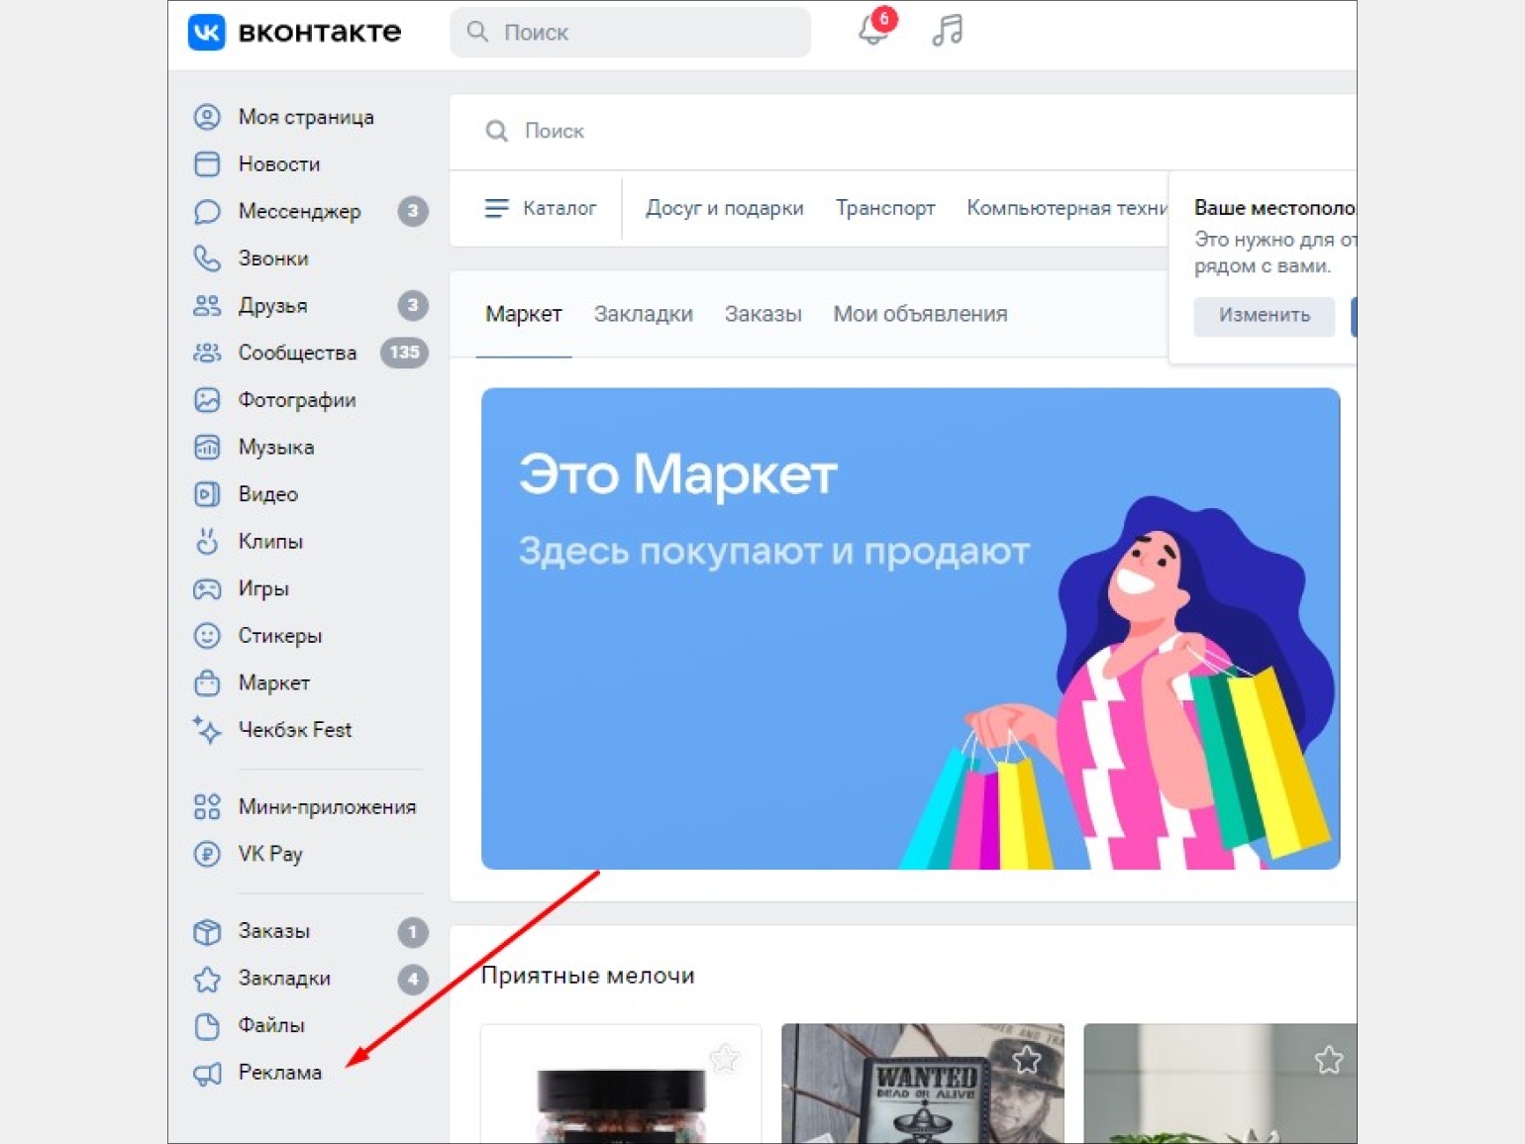Open the Мини-приложения link
Image resolution: width=1525 pixels, height=1144 pixels.
327,806
